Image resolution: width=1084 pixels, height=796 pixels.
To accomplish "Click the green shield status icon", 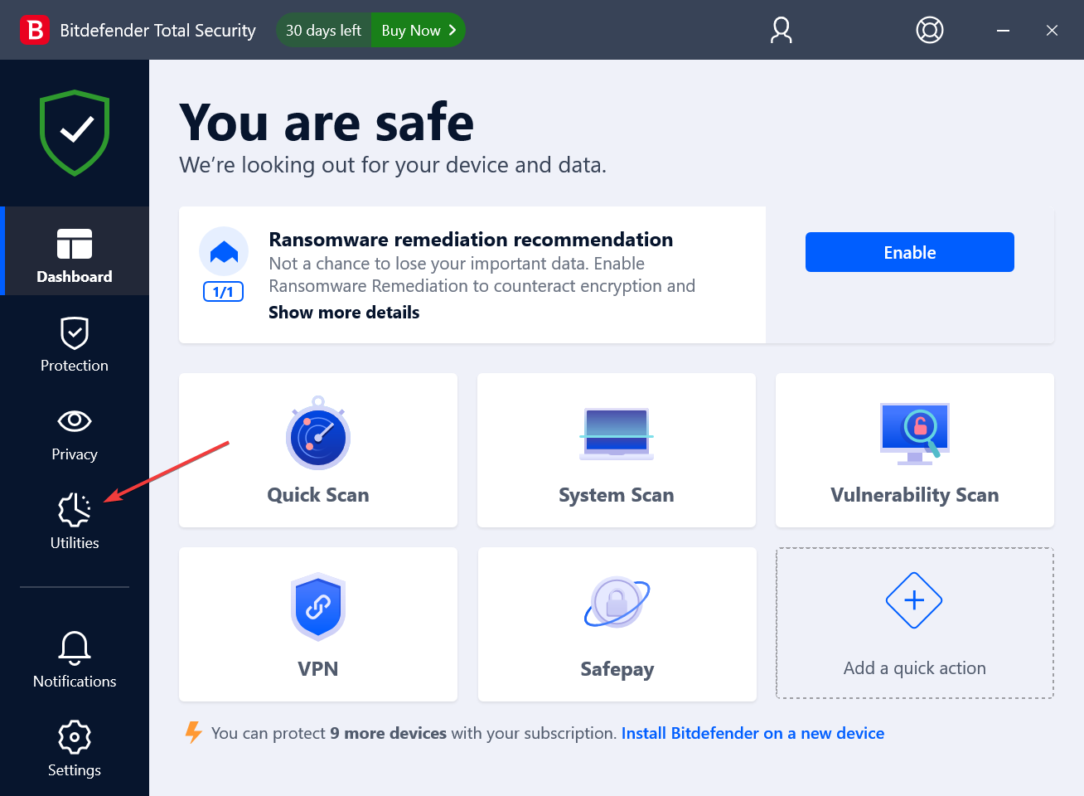I will (75, 133).
